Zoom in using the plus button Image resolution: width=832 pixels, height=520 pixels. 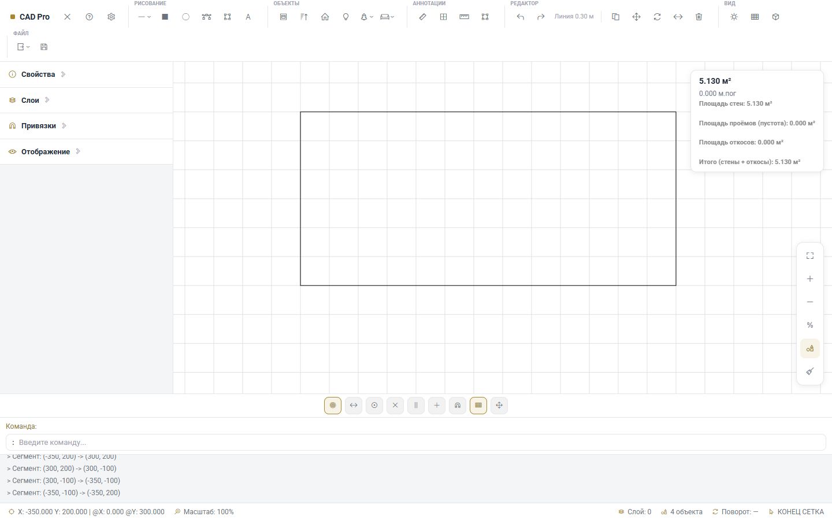(809, 278)
